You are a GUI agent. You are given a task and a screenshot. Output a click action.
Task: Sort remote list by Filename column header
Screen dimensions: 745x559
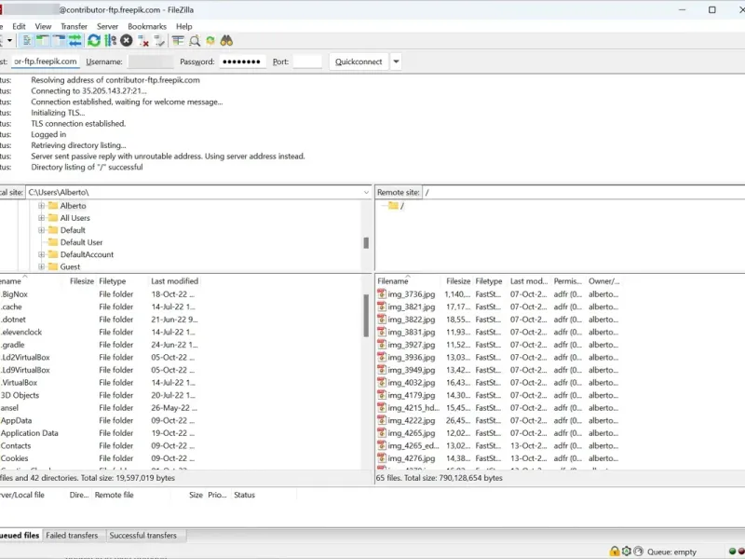tap(409, 281)
